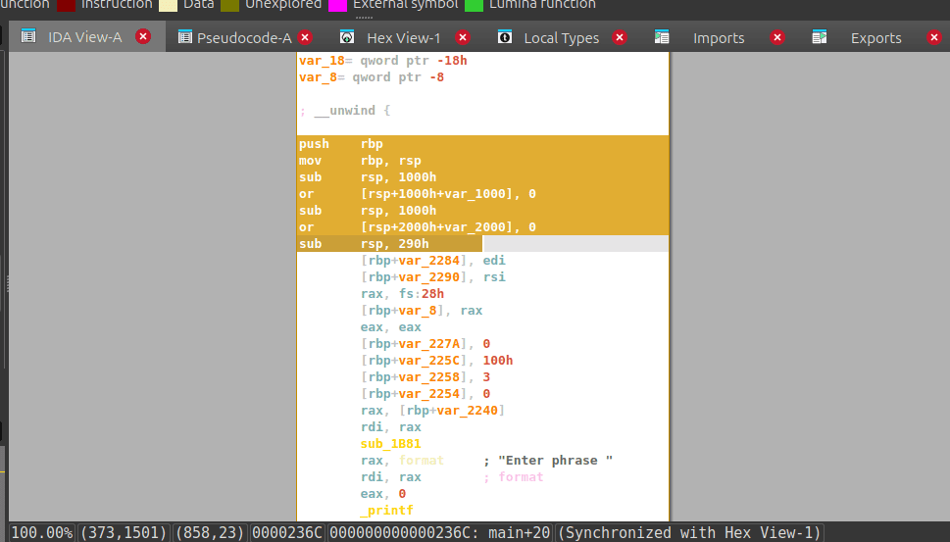
Task: Click the IDA View-A tab icon
Action: pyautogui.click(x=28, y=37)
